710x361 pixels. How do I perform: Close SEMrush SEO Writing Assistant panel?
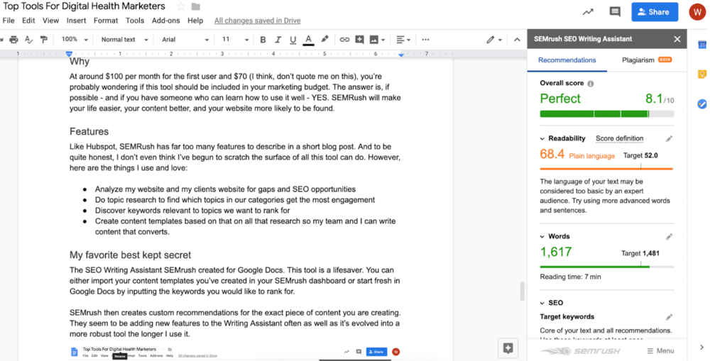677,39
